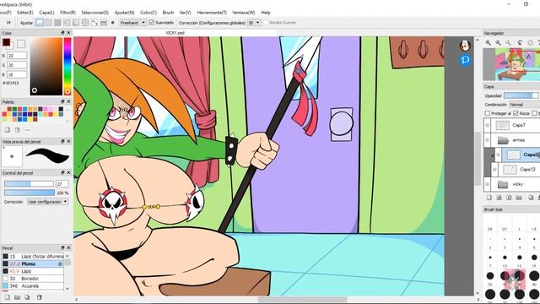Hide the armas folder layer
Image resolution: width=540 pixels, height=304 pixels.
[x=487, y=140]
